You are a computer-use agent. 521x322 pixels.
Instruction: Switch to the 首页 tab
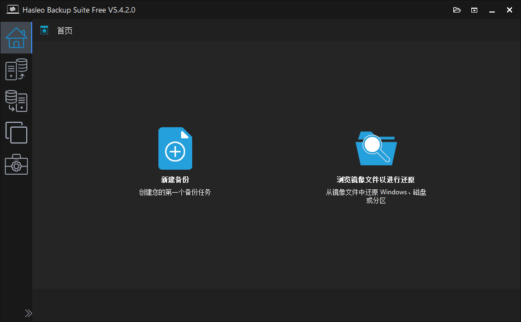coord(64,30)
